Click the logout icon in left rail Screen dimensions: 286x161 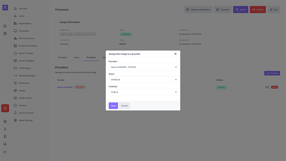point(5,152)
